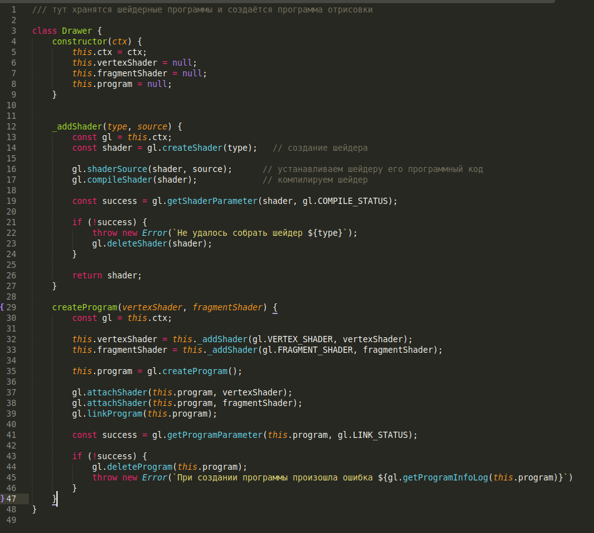Click the 'constructor' keyword on line 4
594x533 pixels.
tap(80, 41)
